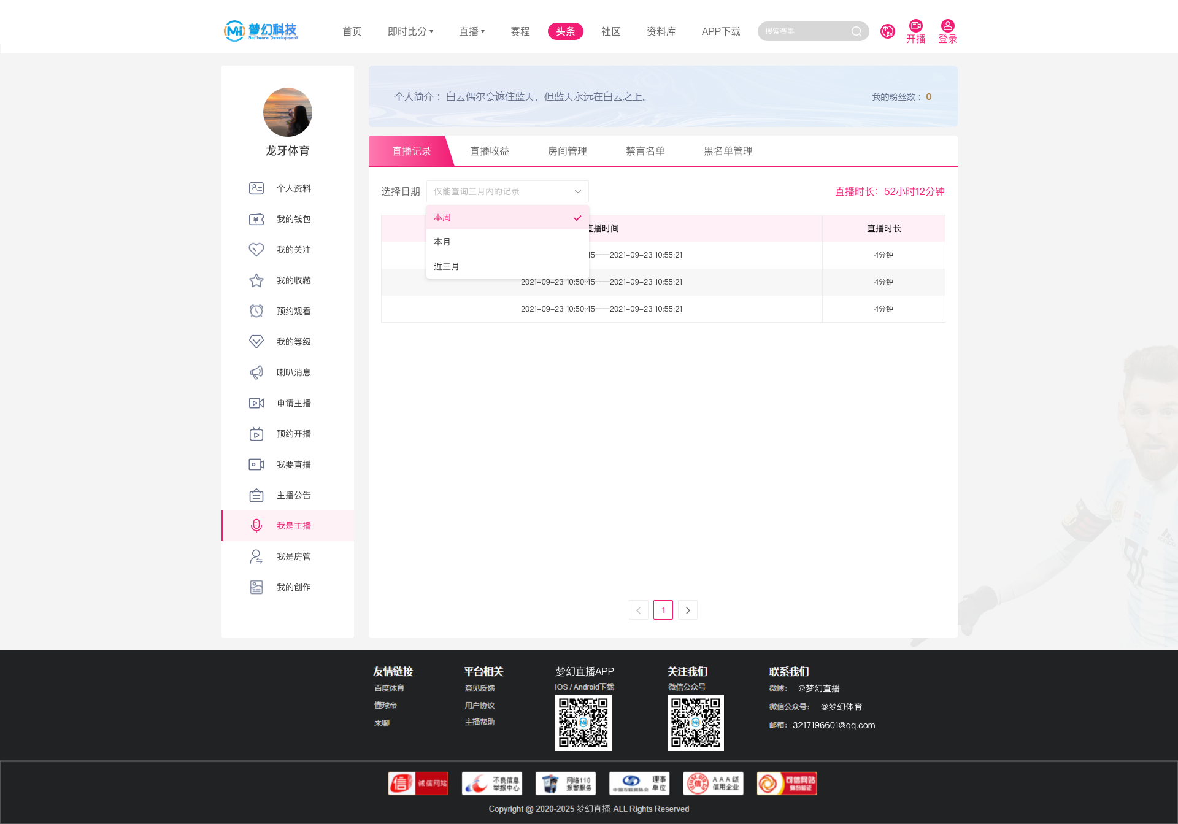This screenshot has width=1178, height=824.
Task: Go to next page with arrow
Action: pos(687,610)
